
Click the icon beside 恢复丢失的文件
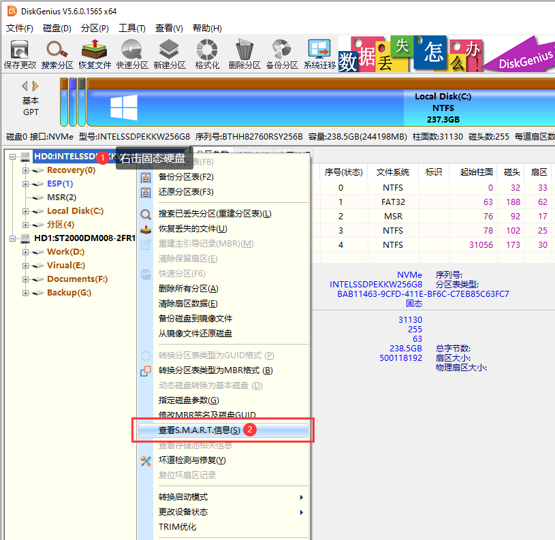pos(146,229)
